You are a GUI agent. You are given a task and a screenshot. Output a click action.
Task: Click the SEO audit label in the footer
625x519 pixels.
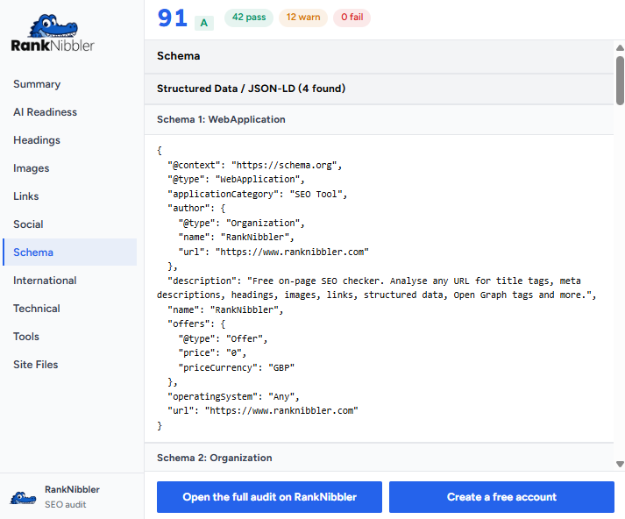pyautogui.click(x=66, y=505)
